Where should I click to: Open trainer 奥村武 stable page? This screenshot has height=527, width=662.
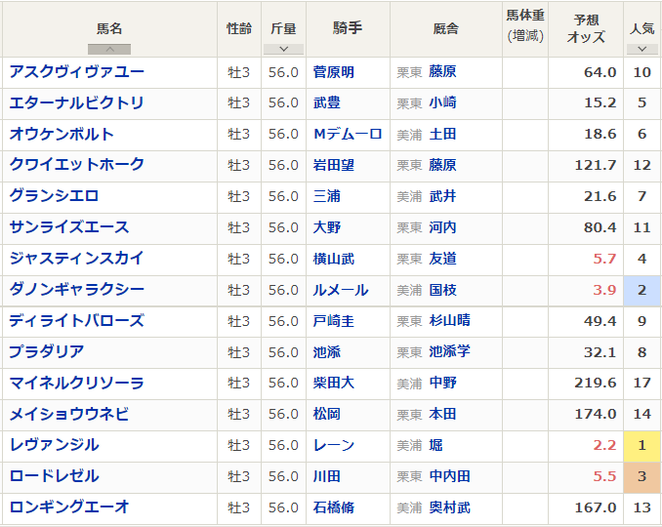[450, 507]
